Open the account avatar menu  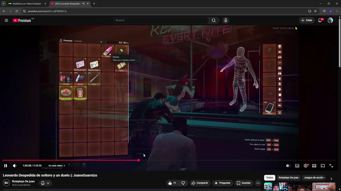pyautogui.click(x=330, y=20)
